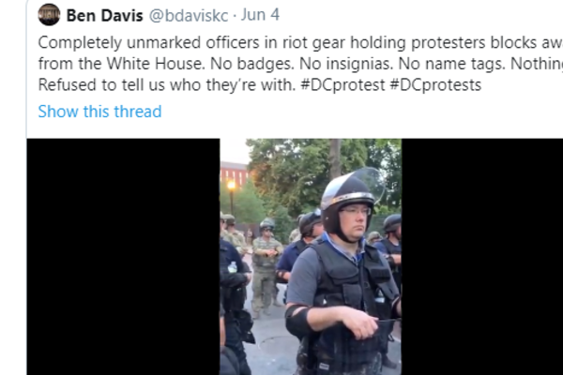The height and width of the screenshot is (375, 563).
Task: Click the Ben Davis display name
Action: pyautogui.click(x=104, y=15)
